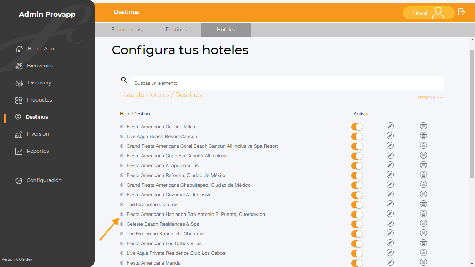This screenshot has width=475, height=267.
Task: Edit Live Aqua Beach Resort Cancún
Action: coord(390,136)
